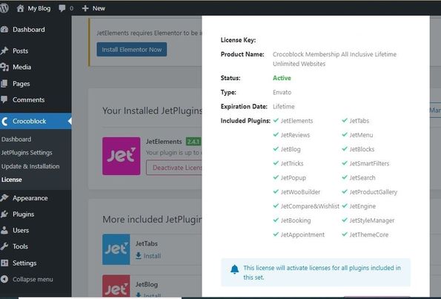
Task: Click the Settings sliders icon
Action: click(x=4, y=263)
